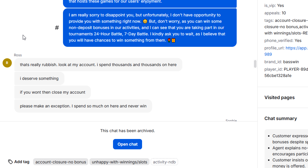Expand the Chat summary section

[280, 119]
